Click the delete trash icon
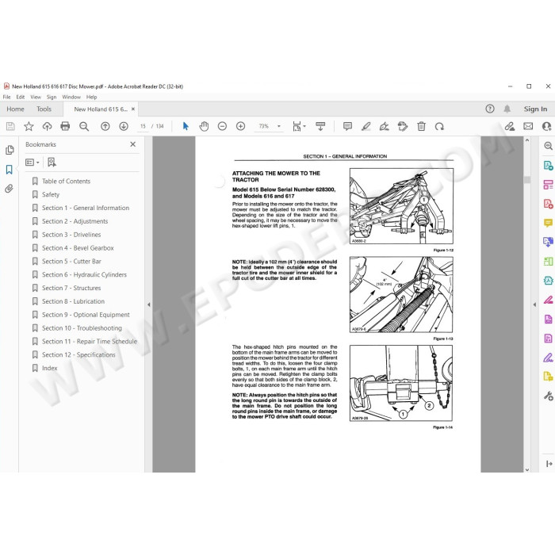 coord(421,126)
